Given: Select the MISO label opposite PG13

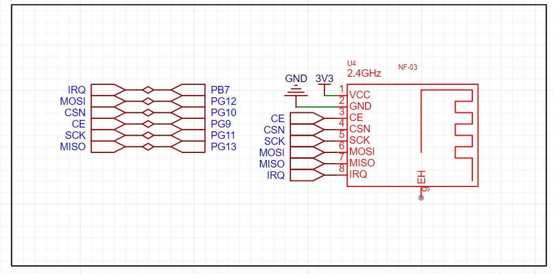Looking at the screenshot, I should 73,146.
